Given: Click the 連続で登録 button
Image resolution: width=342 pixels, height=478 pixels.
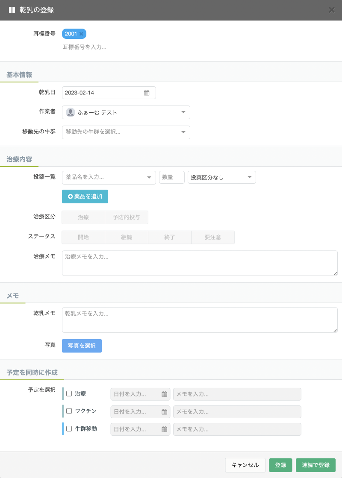Looking at the screenshot, I should pyautogui.click(x=316, y=465).
